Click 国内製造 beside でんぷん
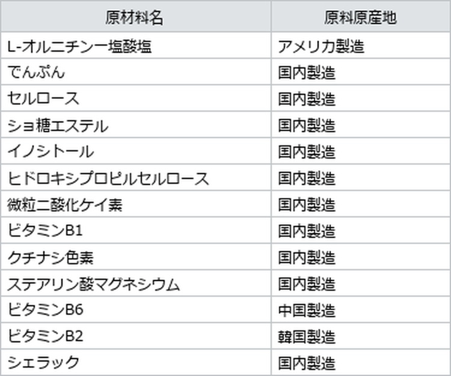The height and width of the screenshot is (376, 451). click(361, 72)
